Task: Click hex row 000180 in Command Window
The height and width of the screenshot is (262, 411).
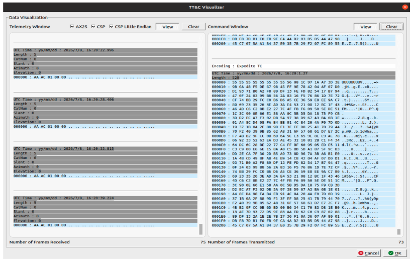Action: pyautogui.click(x=303, y=190)
